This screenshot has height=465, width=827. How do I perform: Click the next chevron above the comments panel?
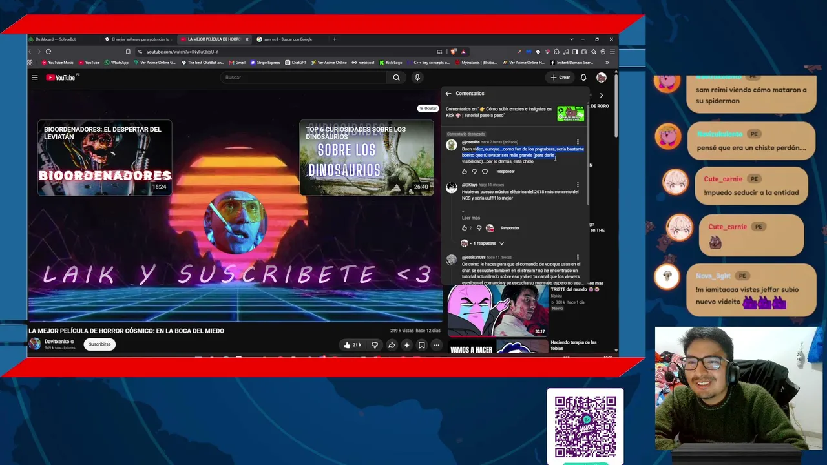click(602, 96)
